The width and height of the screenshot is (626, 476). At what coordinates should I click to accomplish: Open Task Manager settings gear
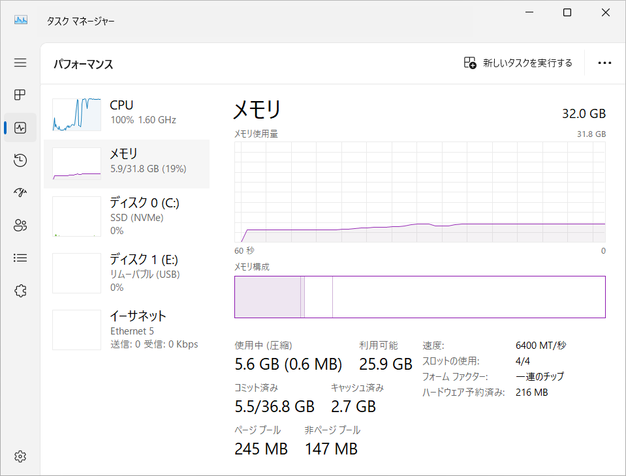(20, 455)
